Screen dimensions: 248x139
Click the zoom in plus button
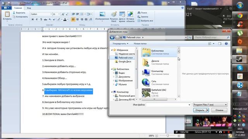(x=179, y=136)
